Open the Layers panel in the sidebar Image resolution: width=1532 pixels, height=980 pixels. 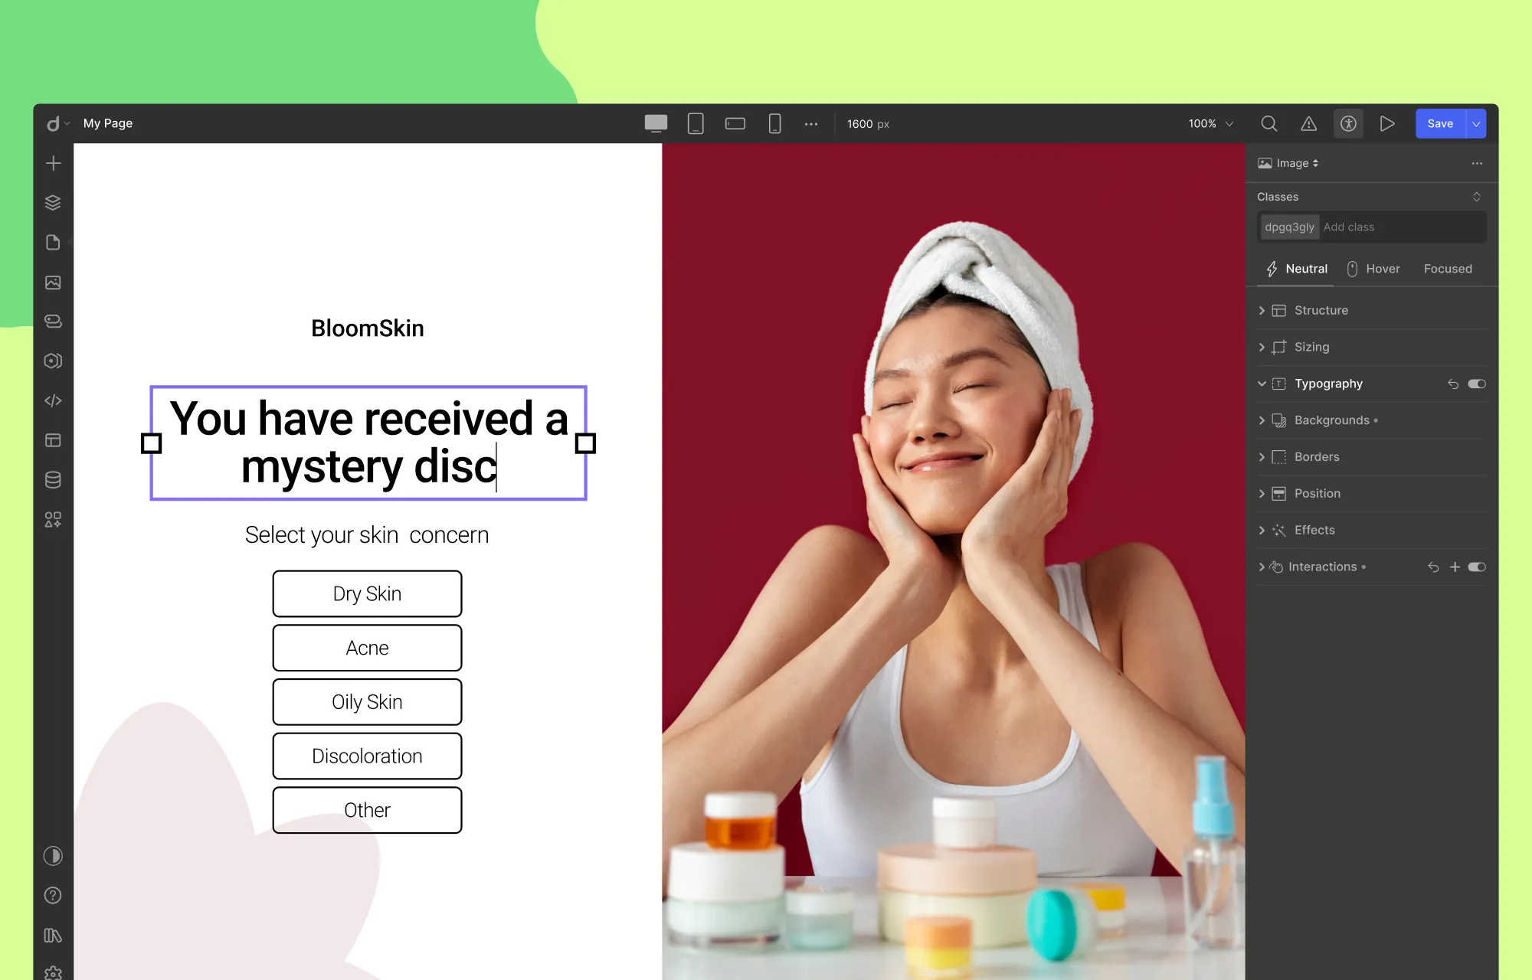[53, 202]
